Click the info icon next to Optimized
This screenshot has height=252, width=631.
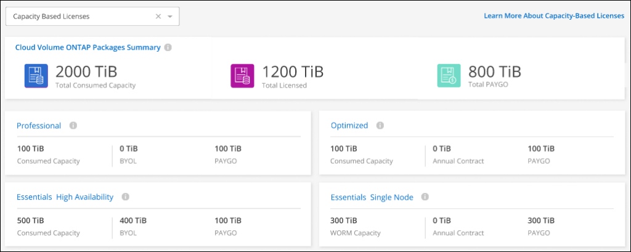tap(380, 126)
